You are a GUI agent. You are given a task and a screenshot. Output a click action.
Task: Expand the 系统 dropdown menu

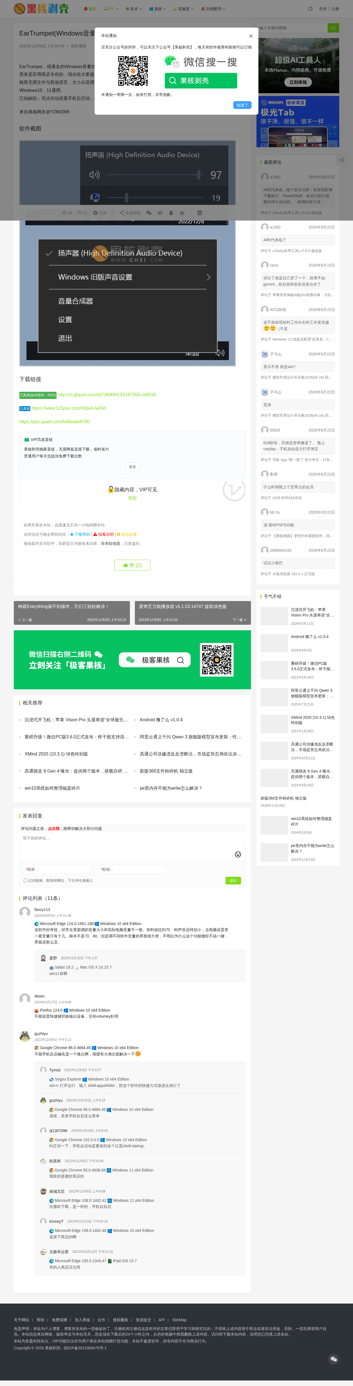[x=157, y=9]
